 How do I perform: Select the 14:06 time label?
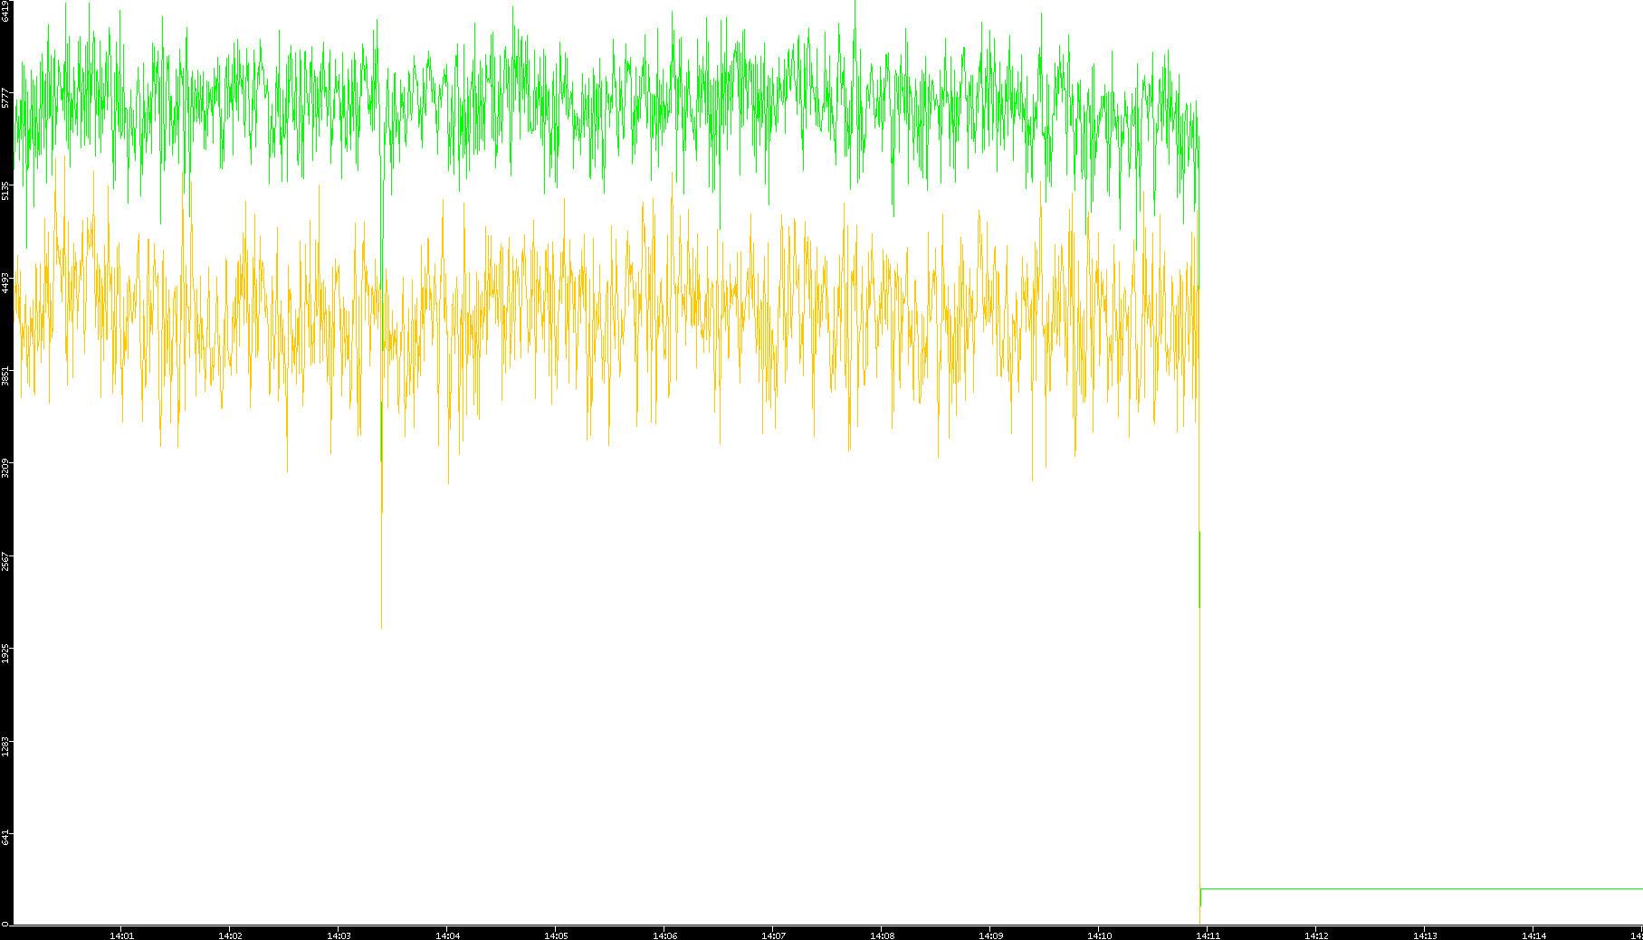pos(664,935)
